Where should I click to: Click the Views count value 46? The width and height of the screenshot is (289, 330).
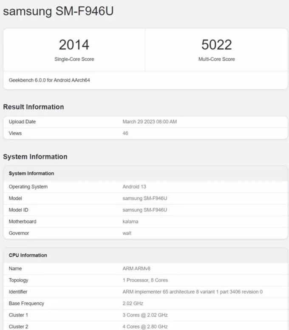point(125,133)
